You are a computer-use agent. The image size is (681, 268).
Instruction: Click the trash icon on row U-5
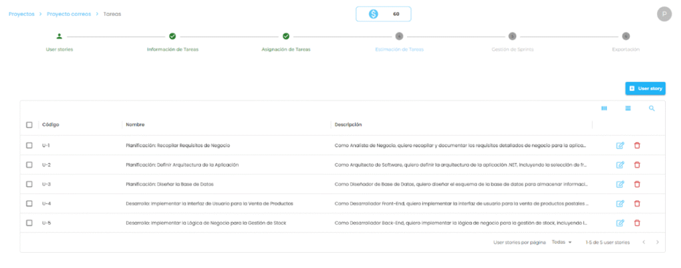point(636,223)
